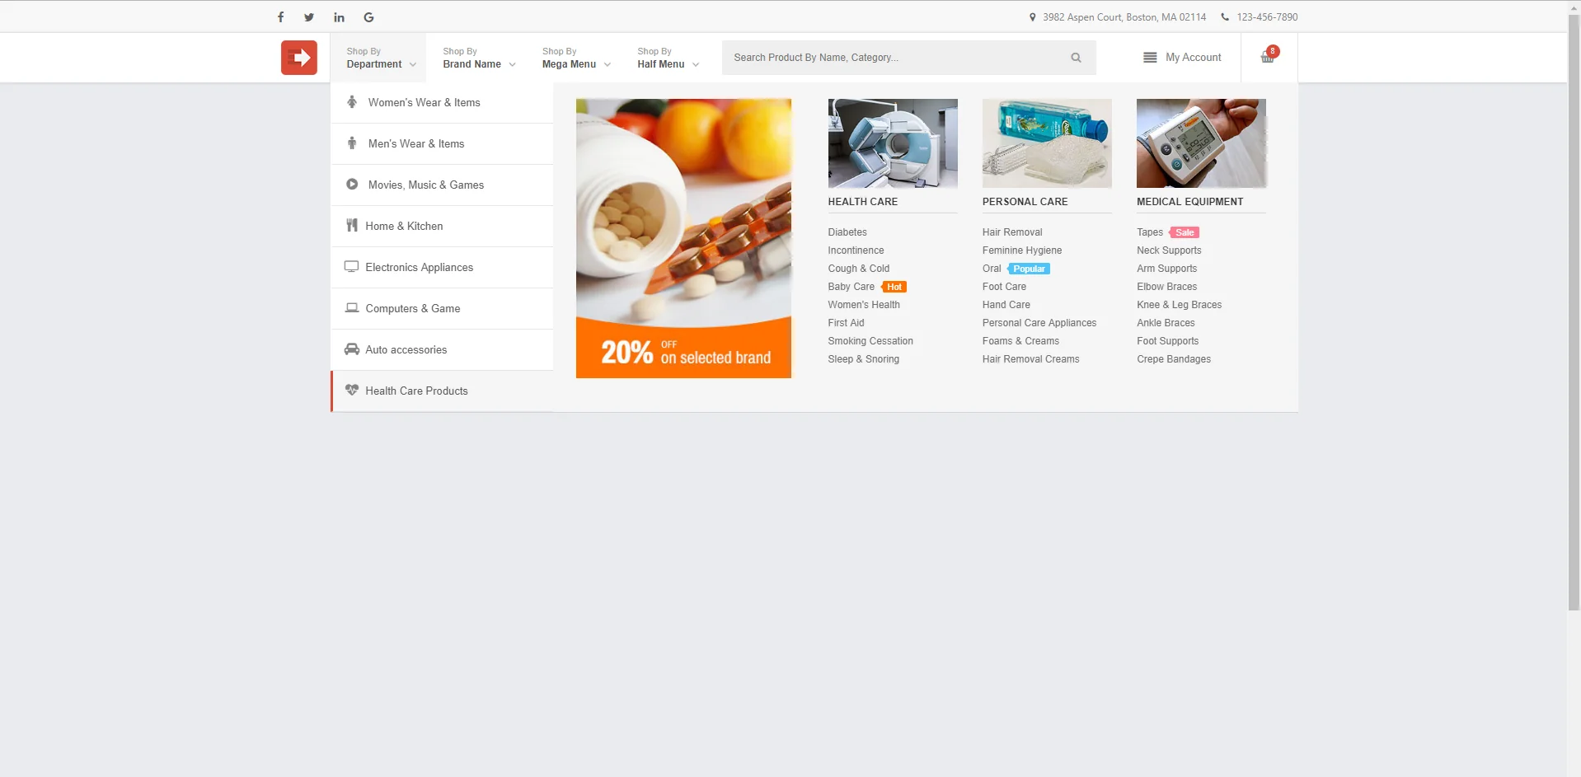The image size is (1581, 777).
Task: Click the 20% off selected brand banner
Action: (x=683, y=238)
